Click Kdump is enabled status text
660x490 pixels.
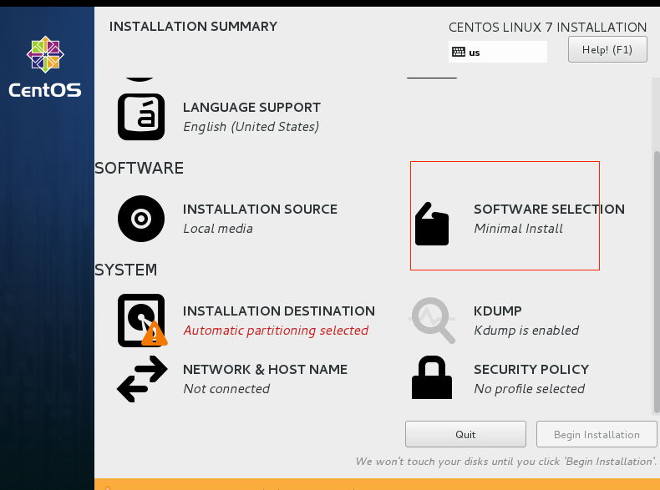click(x=526, y=331)
